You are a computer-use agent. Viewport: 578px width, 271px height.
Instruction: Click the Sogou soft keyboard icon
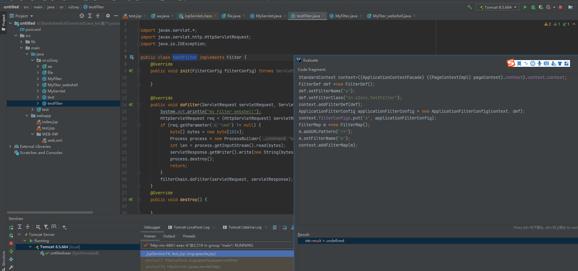click(x=546, y=63)
